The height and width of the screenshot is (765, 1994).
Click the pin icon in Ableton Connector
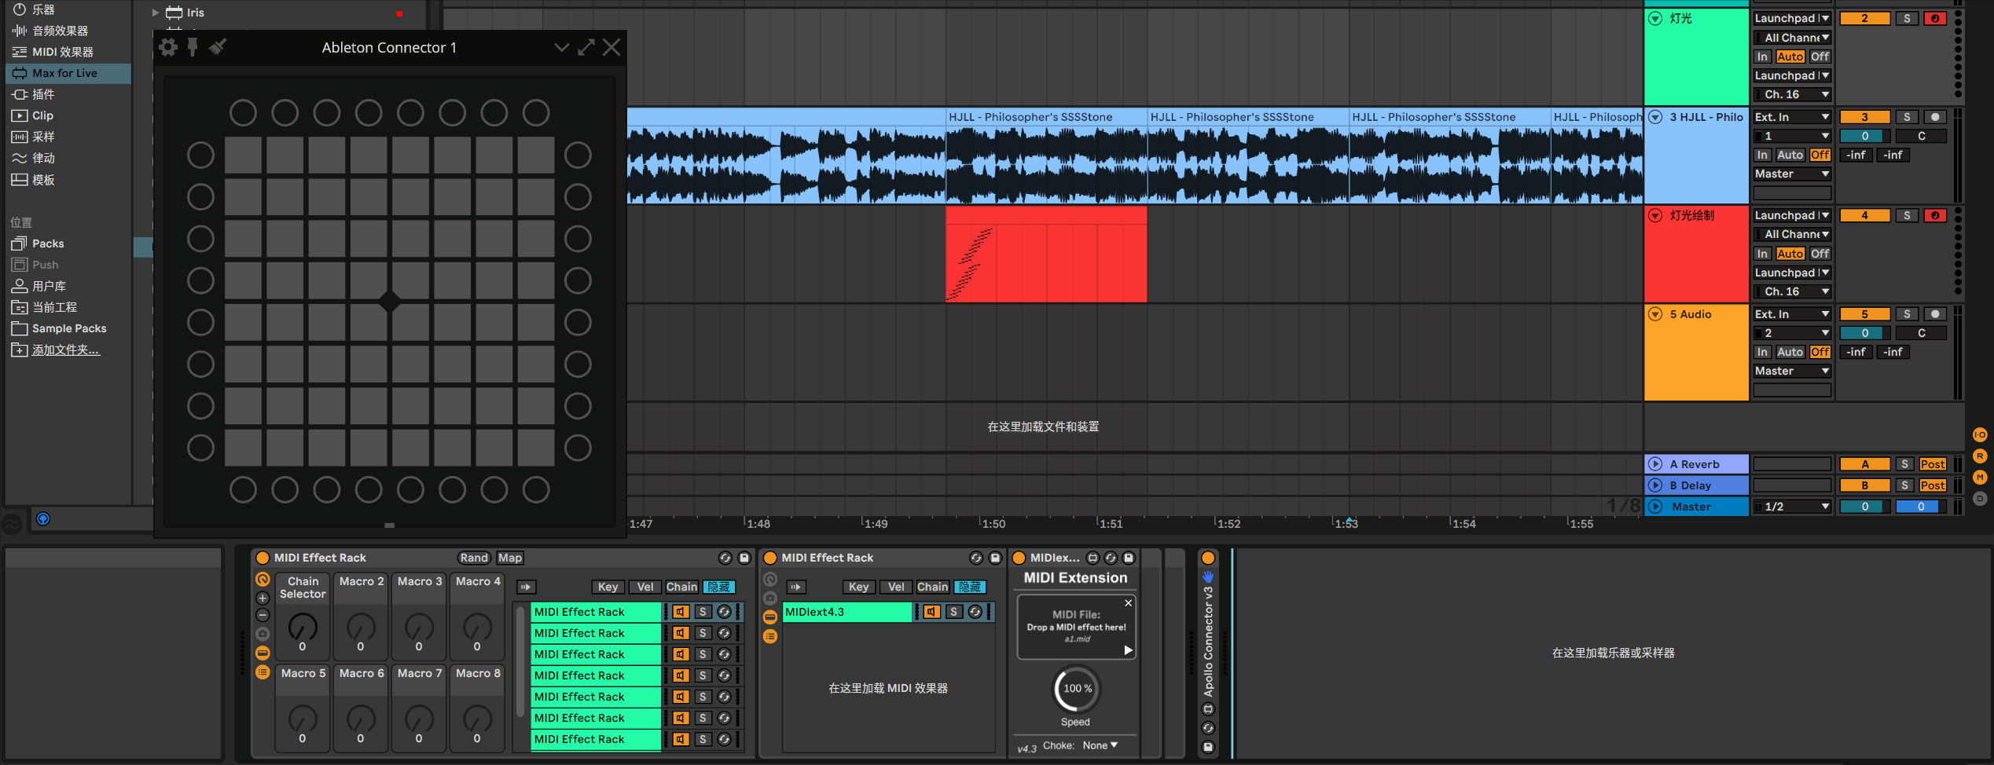[193, 47]
